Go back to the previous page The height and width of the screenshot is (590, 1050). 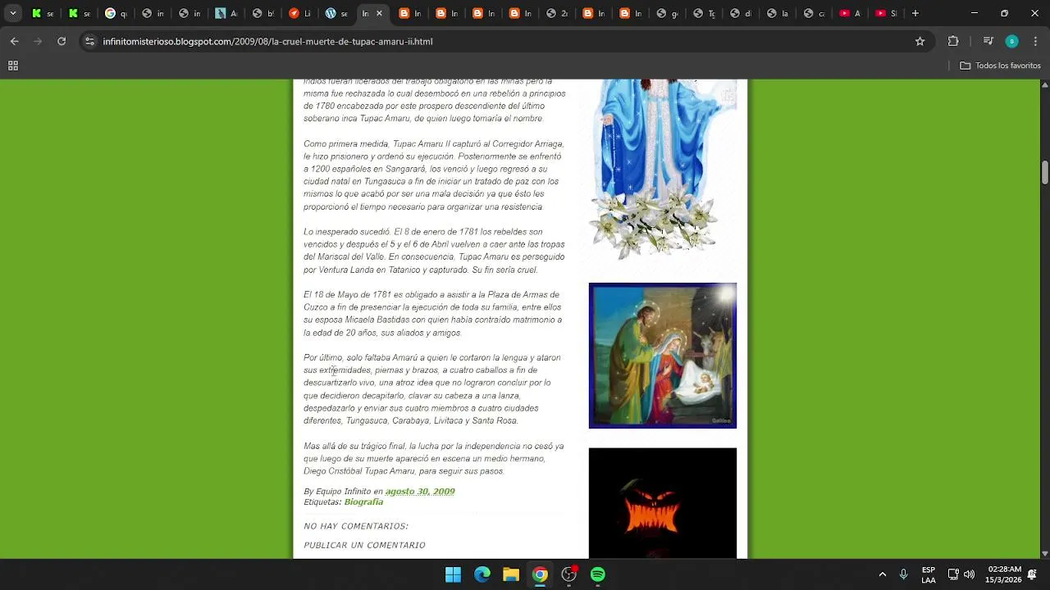pyautogui.click(x=14, y=41)
